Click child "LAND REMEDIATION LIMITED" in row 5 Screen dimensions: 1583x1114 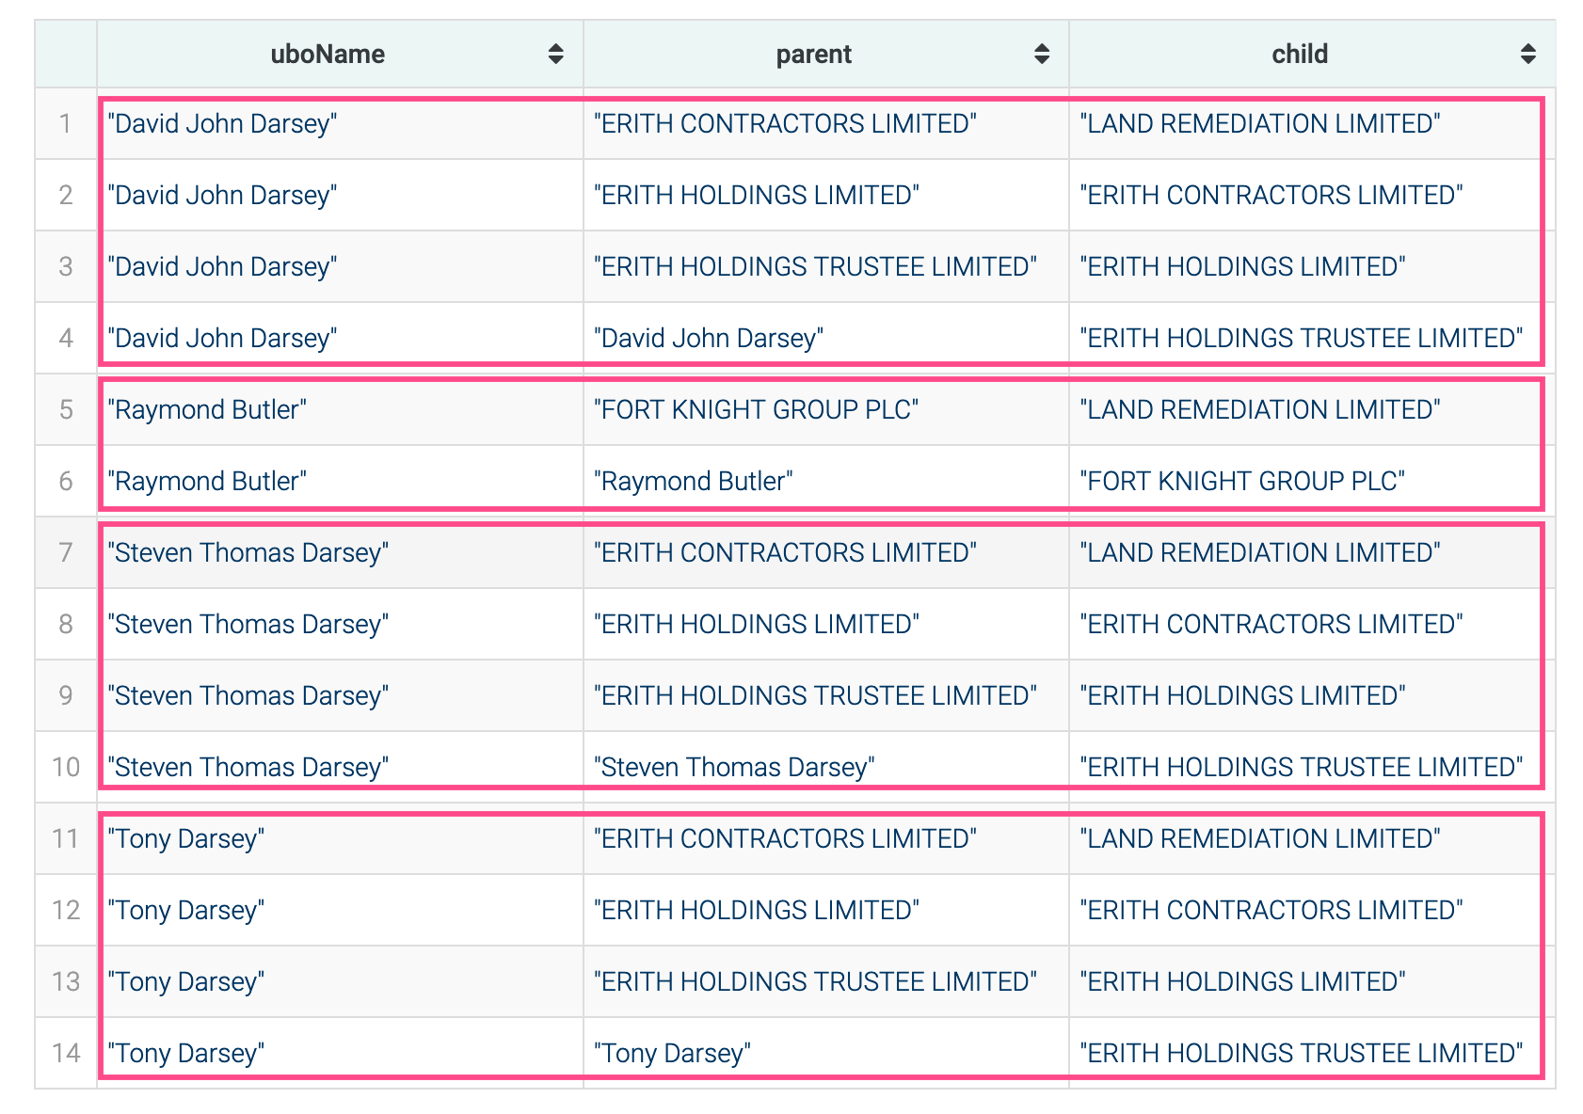[x=1259, y=409]
